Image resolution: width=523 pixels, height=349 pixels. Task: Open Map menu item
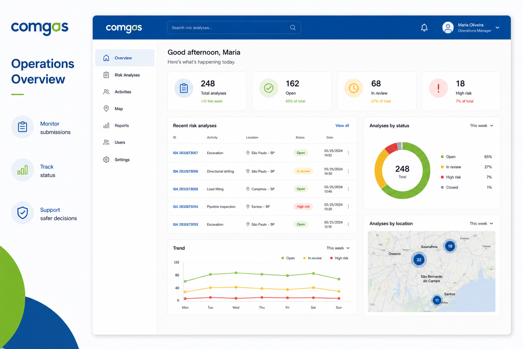[125, 109]
